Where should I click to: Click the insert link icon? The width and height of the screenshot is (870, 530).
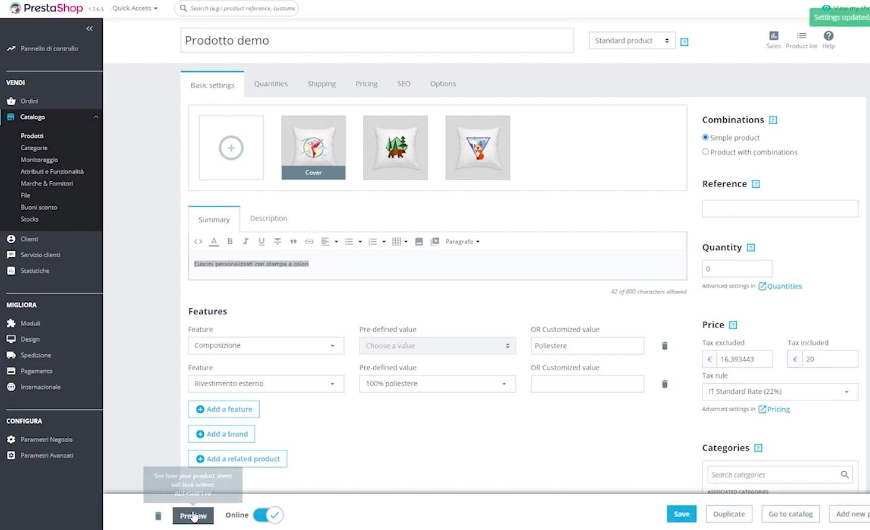coord(309,241)
